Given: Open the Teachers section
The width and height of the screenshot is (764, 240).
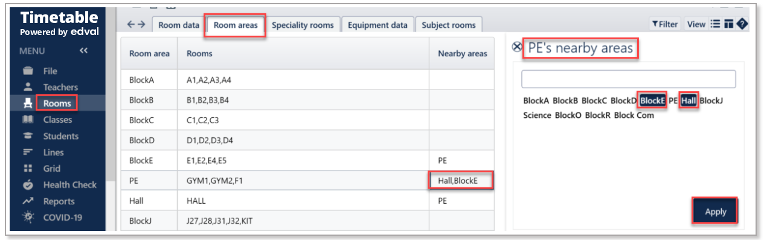Looking at the screenshot, I should [60, 87].
